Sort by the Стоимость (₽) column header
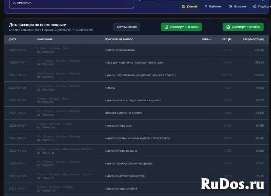Image resolution: width=271 pixels, height=196 pixels. tap(253, 39)
